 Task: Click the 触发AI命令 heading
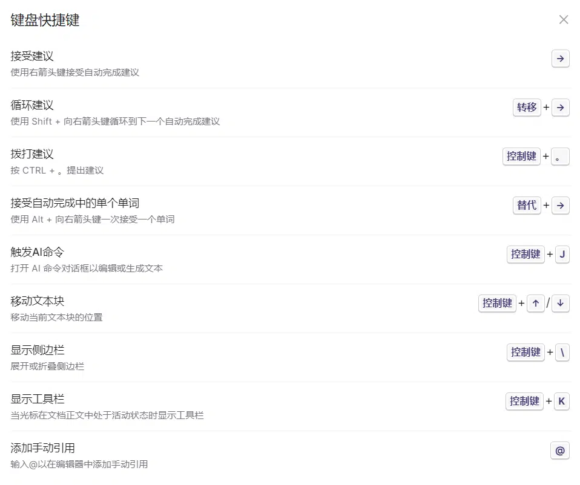point(38,252)
